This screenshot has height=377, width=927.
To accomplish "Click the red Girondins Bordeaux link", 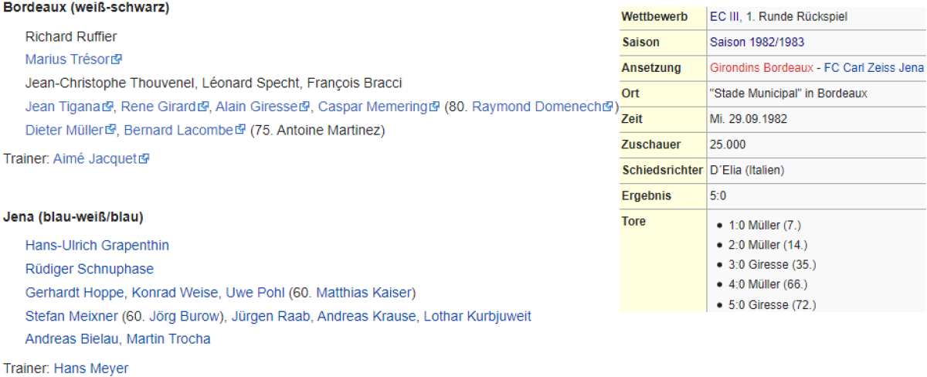I will point(762,67).
